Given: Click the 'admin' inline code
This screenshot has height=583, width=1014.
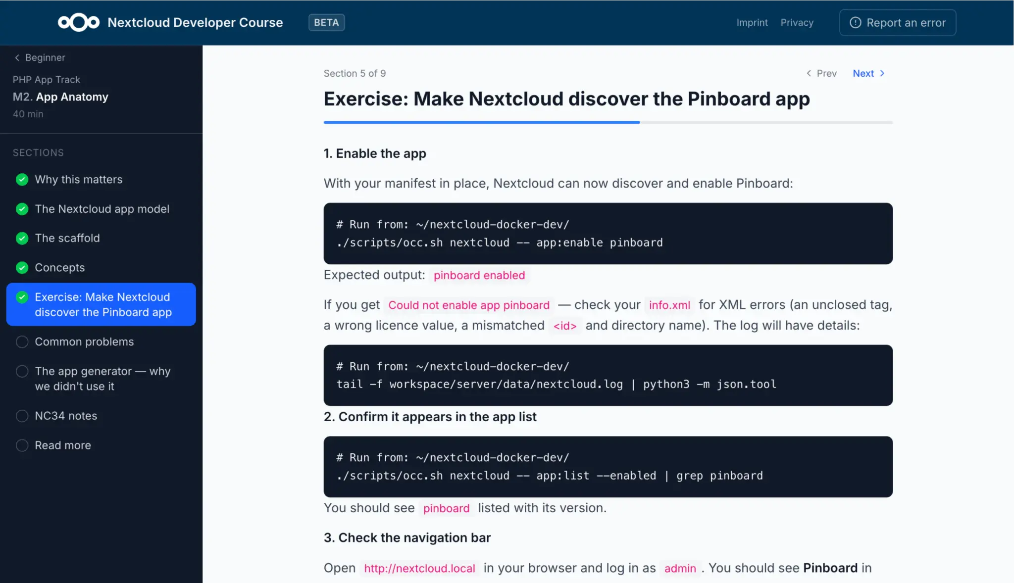Looking at the screenshot, I should (680, 568).
